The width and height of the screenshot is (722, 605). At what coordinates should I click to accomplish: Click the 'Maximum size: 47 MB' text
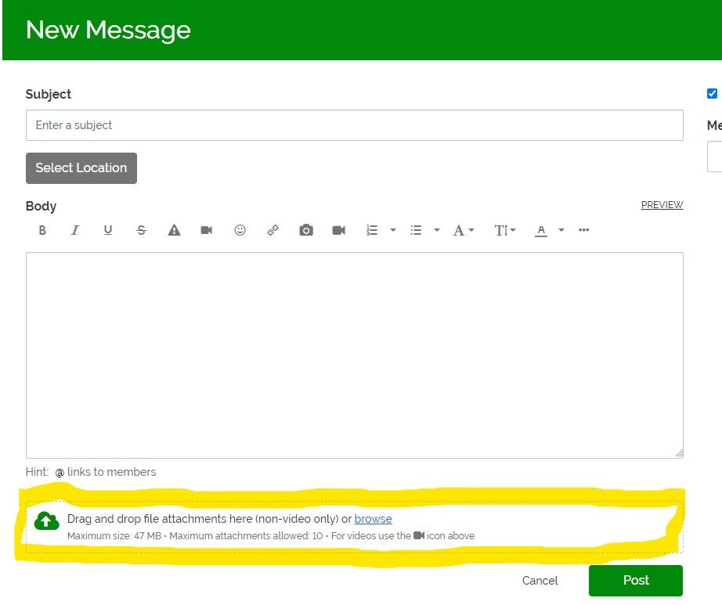[114, 536]
